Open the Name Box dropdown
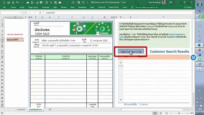Screen dimensions: 204x115 [20, 13]
